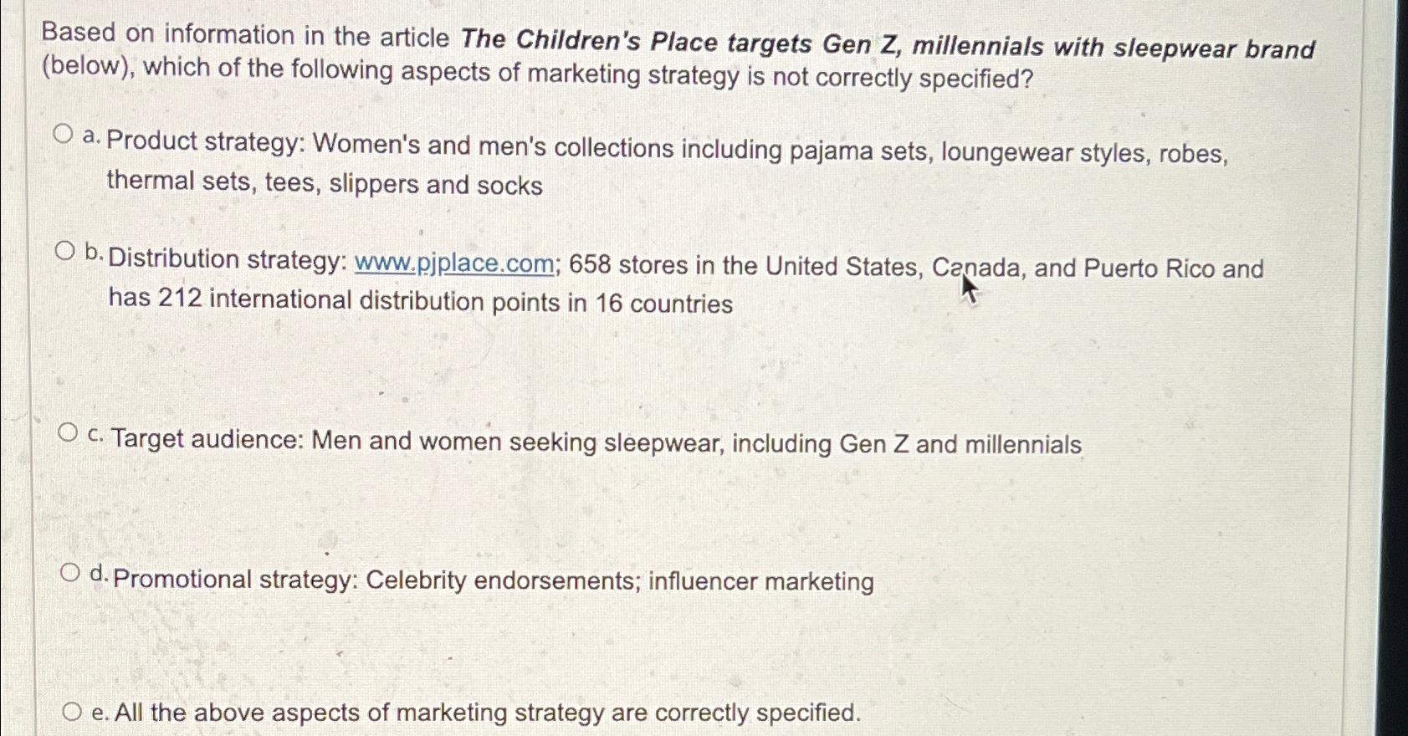Choose the option c radio button

tap(68, 432)
